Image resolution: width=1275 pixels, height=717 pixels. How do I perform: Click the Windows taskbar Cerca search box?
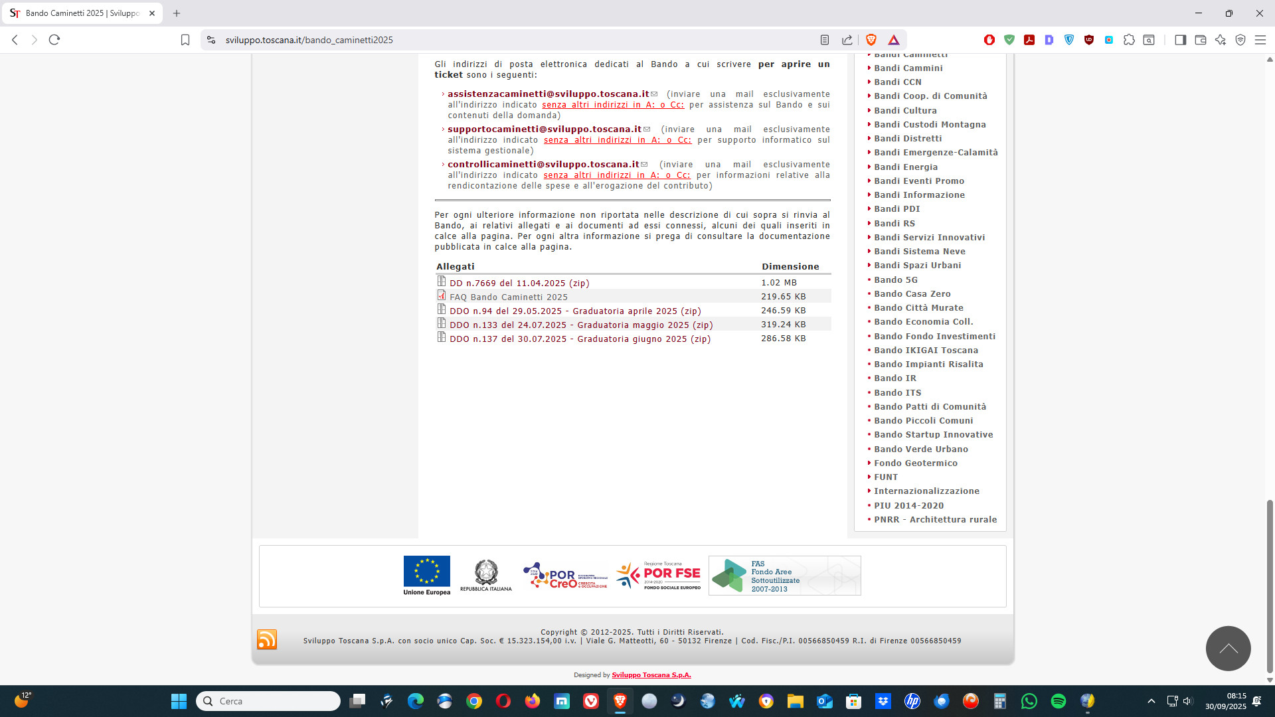tap(268, 701)
